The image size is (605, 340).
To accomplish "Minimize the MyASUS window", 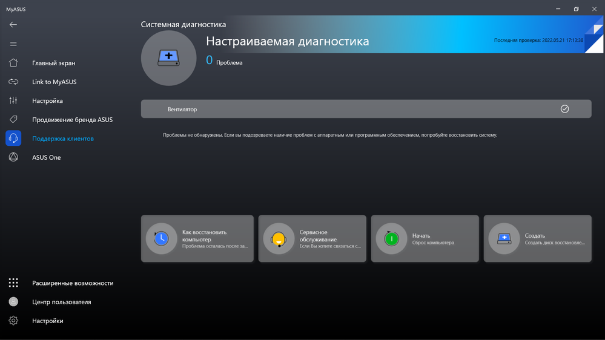I will (558, 9).
